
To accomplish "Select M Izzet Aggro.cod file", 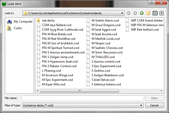I will (101, 30).
